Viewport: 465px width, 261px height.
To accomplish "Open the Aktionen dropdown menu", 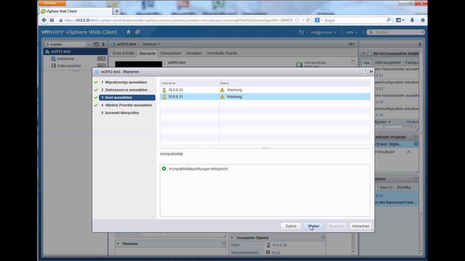I will tap(151, 44).
